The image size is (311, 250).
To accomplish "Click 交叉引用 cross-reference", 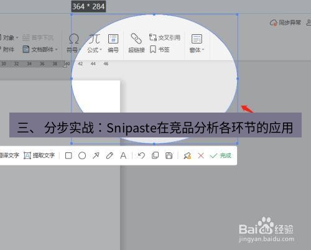I will coord(165,37).
